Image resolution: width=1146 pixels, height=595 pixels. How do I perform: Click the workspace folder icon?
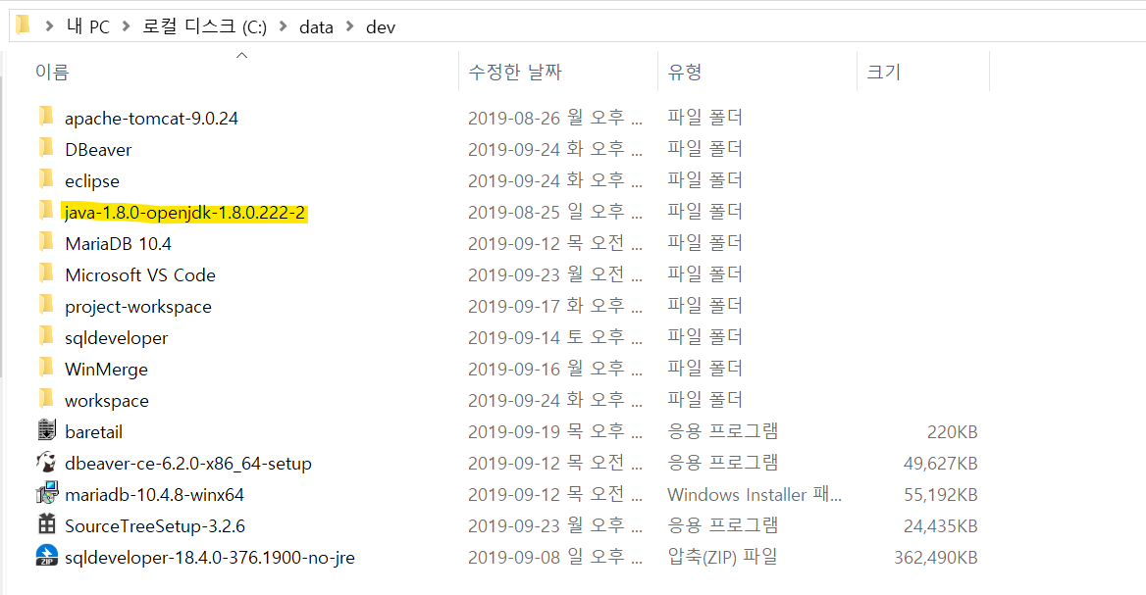click(46, 399)
